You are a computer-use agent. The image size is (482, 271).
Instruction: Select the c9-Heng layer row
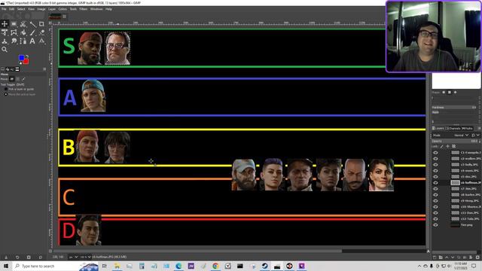(x=456, y=201)
